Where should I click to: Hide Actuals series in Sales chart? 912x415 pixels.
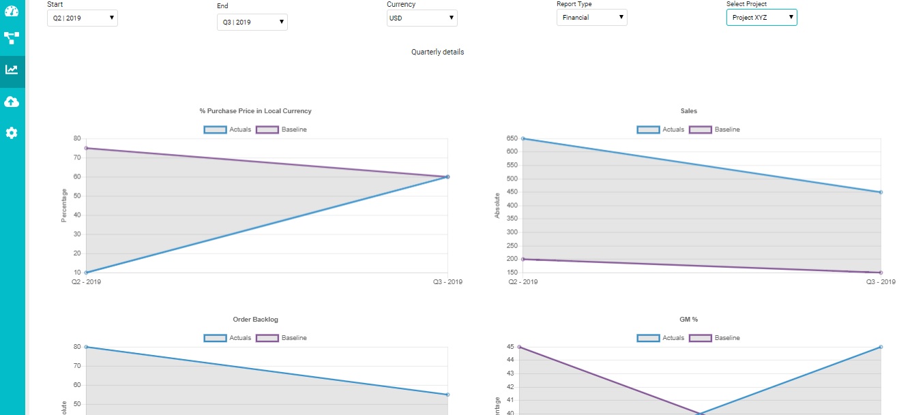(x=661, y=129)
